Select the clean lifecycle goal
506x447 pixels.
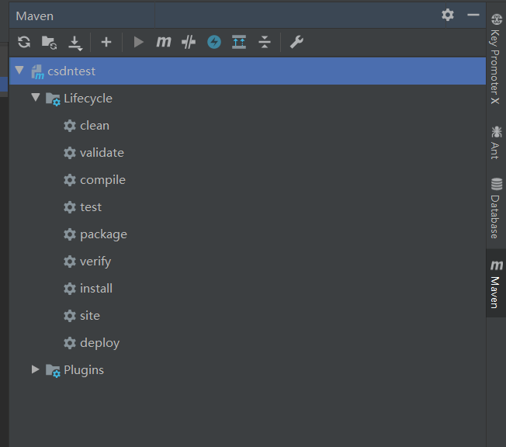[x=95, y=126]
